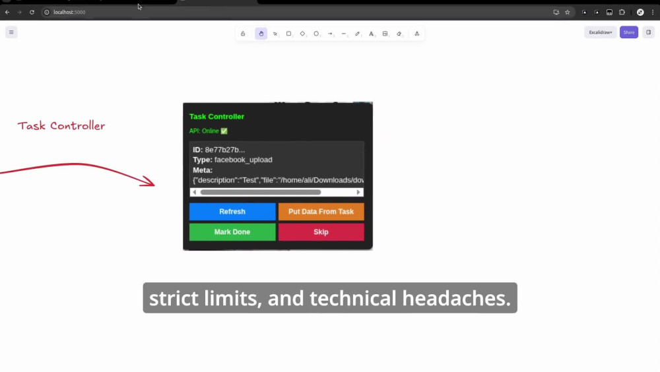Screen dimensions: 660x372
Task: Click the green Mark Done button
Action: 232,232
